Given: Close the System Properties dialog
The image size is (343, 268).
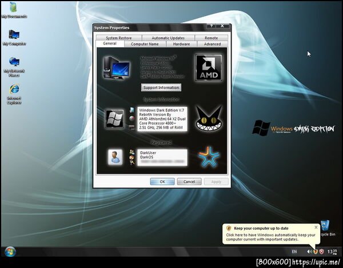Looking at the screenshot, I should coord(222,26).
